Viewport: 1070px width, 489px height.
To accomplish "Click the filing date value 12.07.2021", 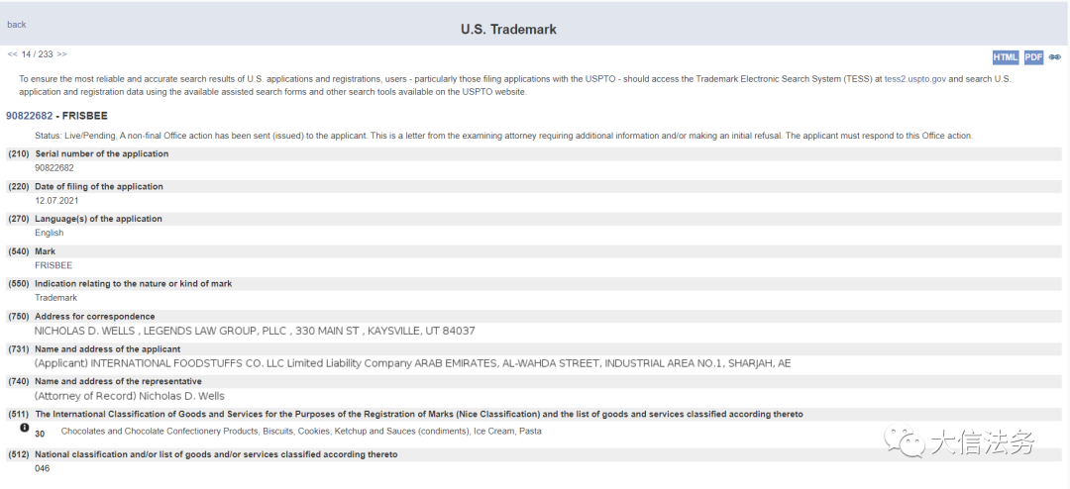I will 55,200.
